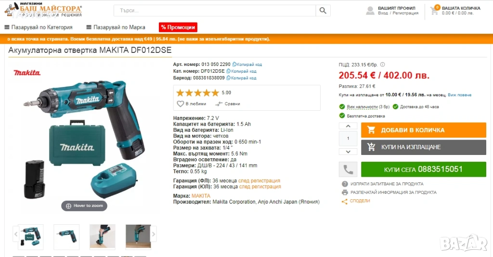Screen dimensions: 493x257
Task: Show next thumbnails with right arrow
Action: click(x=154, y=234)
